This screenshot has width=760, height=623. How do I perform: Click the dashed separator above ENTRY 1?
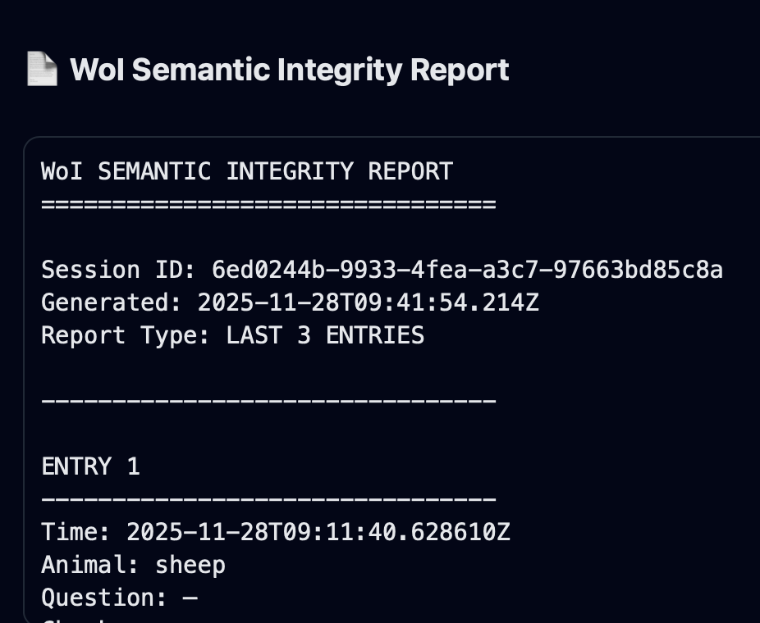pyautogui.click(x=268, y=401)
